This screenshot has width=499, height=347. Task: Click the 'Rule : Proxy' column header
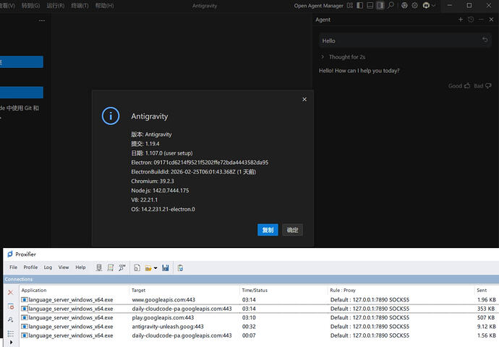343,290
